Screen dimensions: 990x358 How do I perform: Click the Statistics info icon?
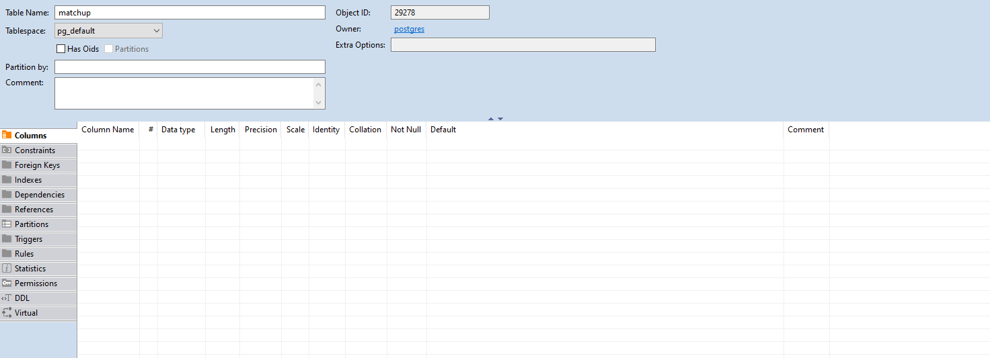tap(7, 268)
